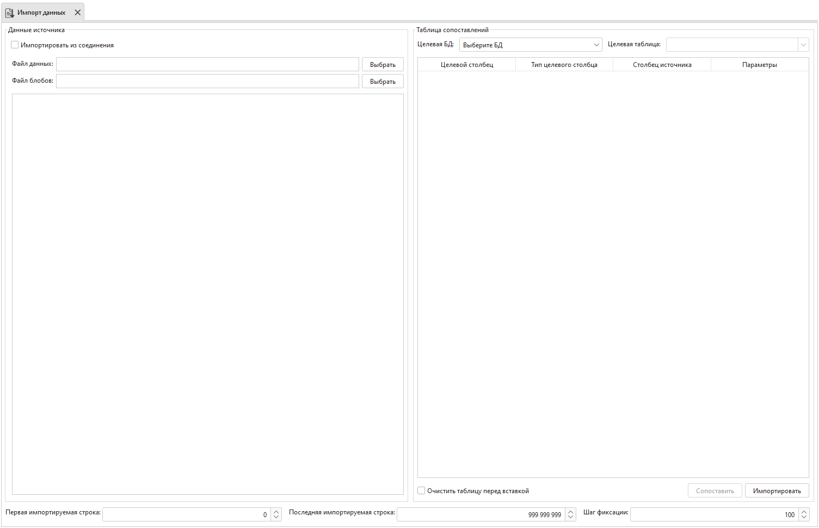Increase Первая импортируемая строка value
The image size is (819, 528).
click(276, 512)
